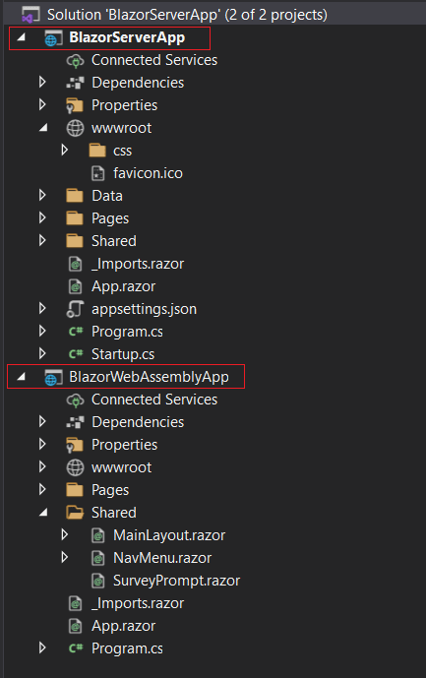Click BlazorWebAssemblyApp's Connected Services cloud icon
The height and width of the screenshot is (678, 426).
tap(75, 400)
